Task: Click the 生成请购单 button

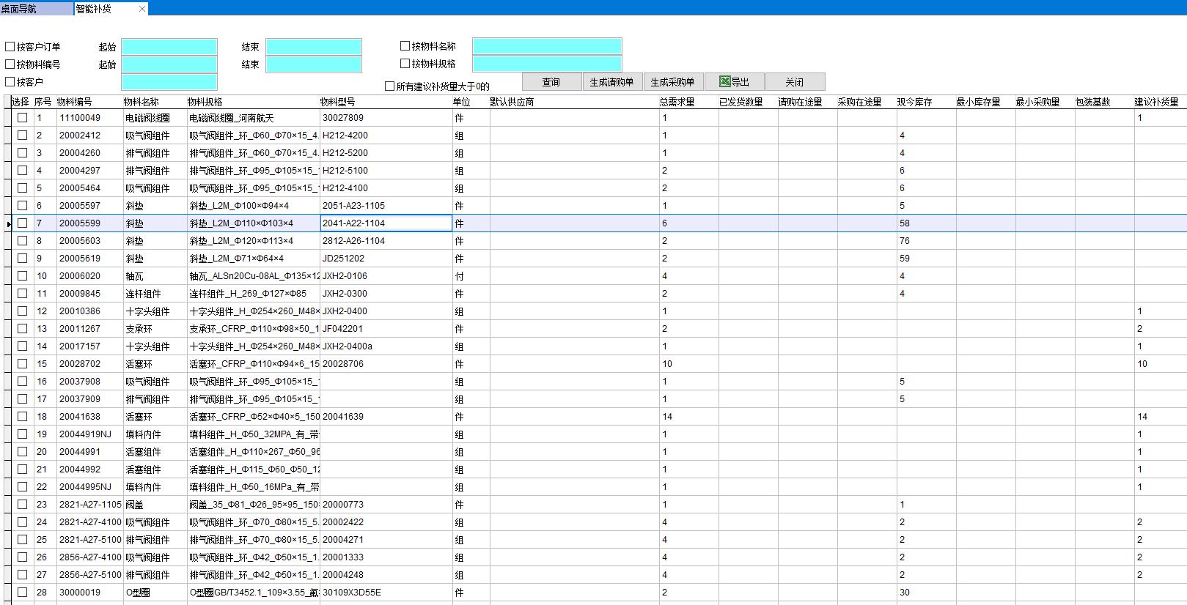Action: tap(611, 82)
